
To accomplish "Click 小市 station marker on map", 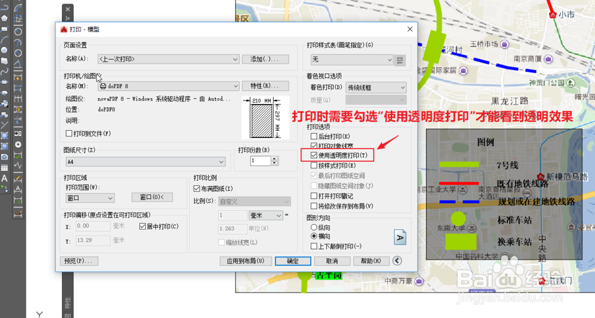I will click(553, 15).
